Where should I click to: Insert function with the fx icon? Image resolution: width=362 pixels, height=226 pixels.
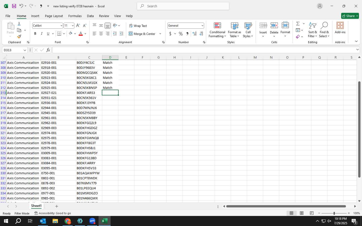tap(48, 50)
